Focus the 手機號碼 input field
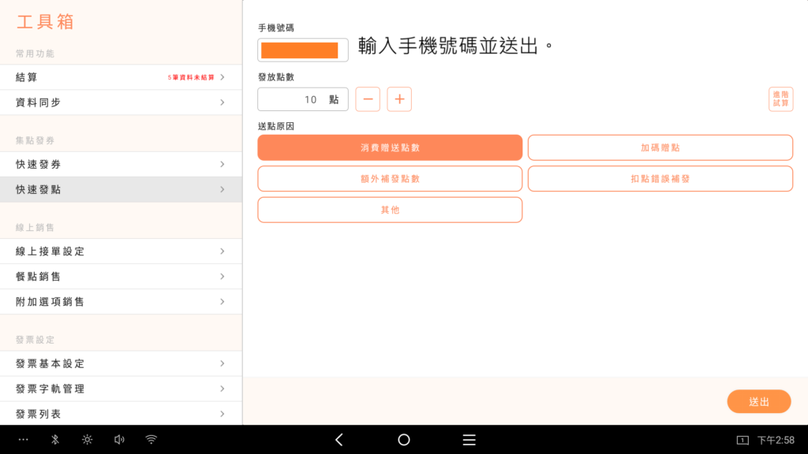 (x=302, y=50)
